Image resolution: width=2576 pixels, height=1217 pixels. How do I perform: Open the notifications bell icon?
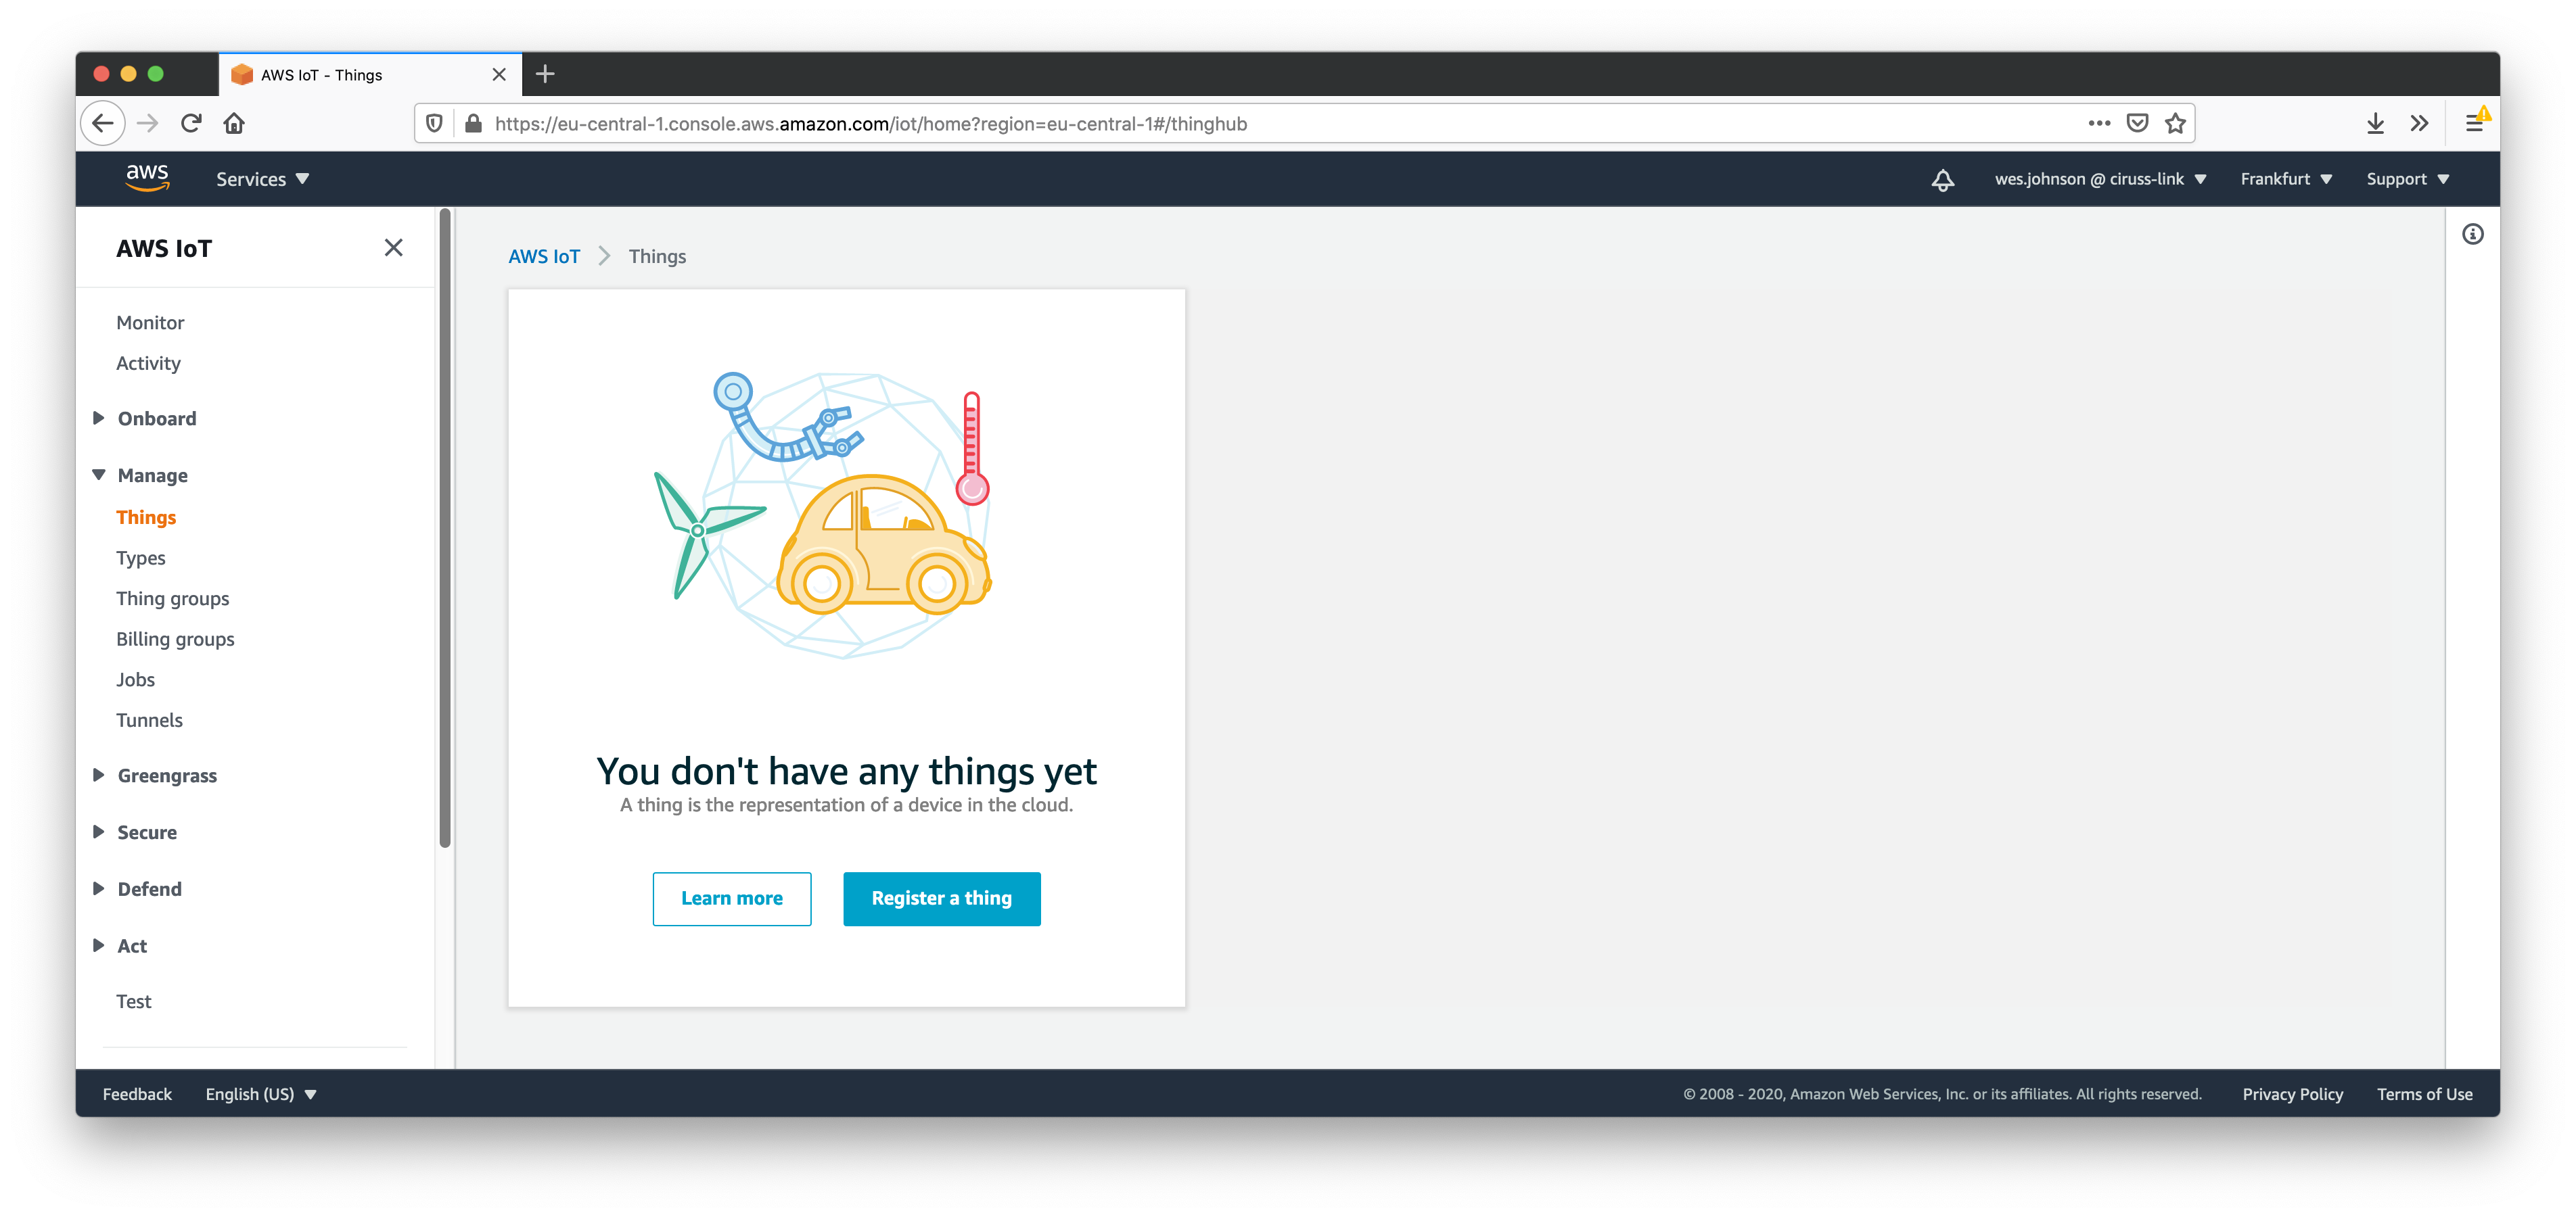(x=1942, y=180)
